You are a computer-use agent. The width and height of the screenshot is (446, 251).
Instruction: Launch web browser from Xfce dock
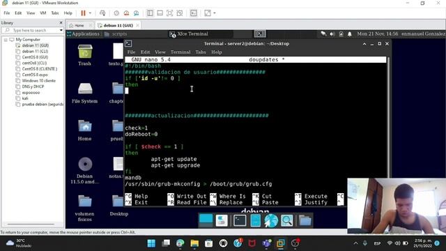pos(271,220)
